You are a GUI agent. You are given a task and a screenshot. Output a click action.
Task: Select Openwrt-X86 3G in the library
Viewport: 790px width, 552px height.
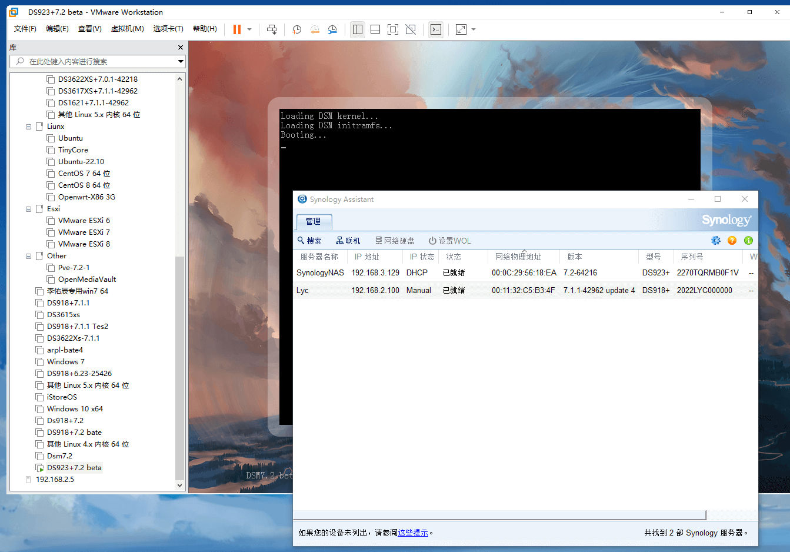(86, 197)
